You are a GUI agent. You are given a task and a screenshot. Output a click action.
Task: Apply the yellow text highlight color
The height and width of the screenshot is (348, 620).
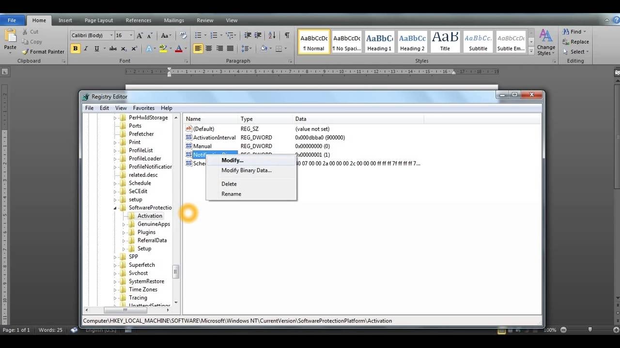point(163,48)
